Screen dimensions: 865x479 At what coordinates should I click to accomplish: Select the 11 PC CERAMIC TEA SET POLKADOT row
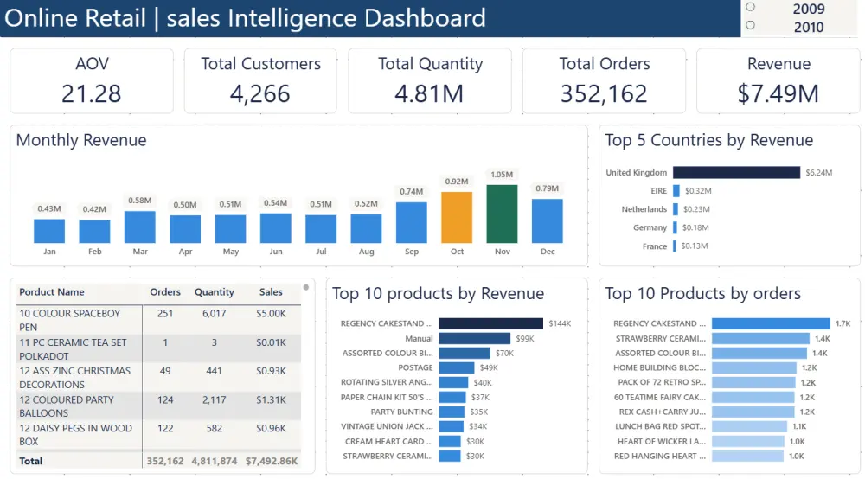point(158,349)
